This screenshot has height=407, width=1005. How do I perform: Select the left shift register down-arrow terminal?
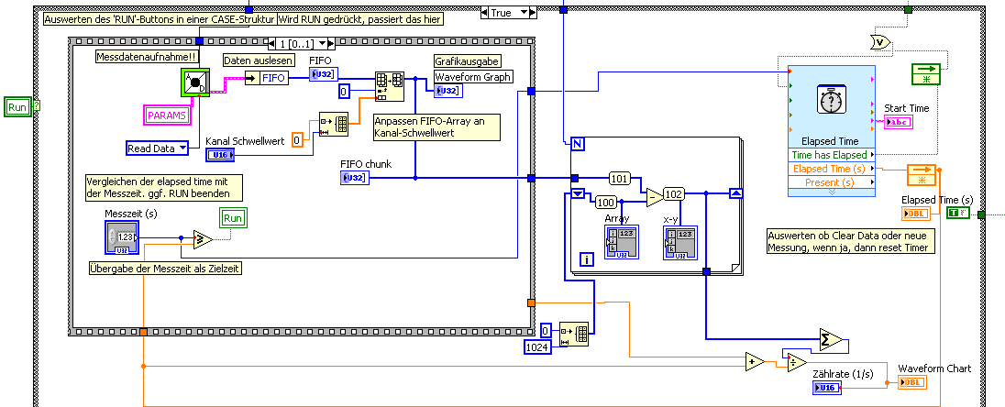(x=578, y=195)
